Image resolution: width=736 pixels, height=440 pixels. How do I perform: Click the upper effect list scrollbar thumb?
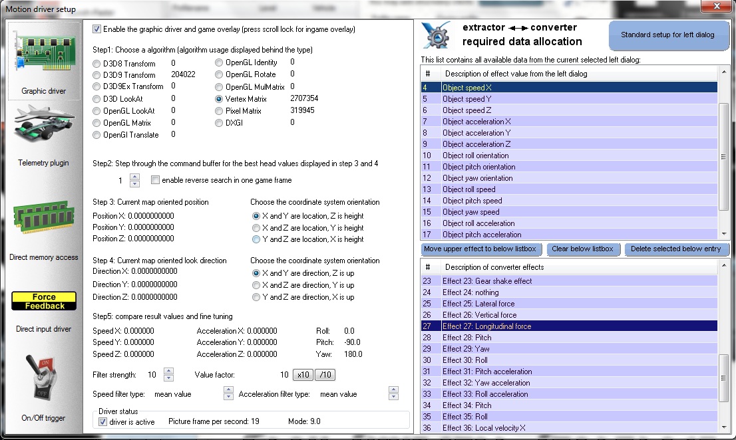723,156
